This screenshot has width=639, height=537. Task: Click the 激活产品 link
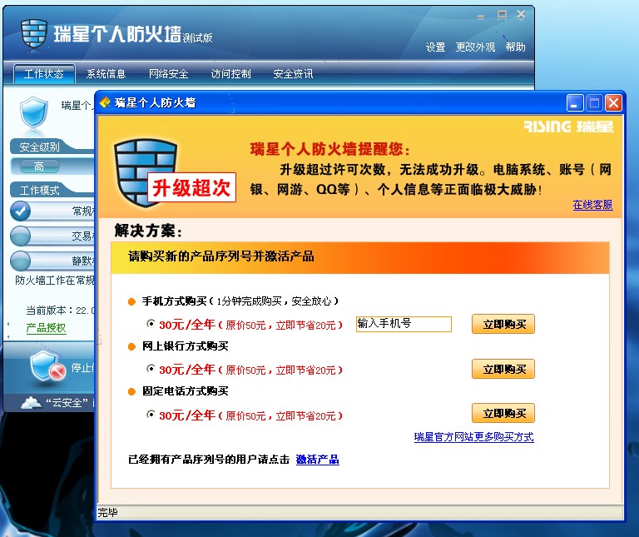(318, 460)
